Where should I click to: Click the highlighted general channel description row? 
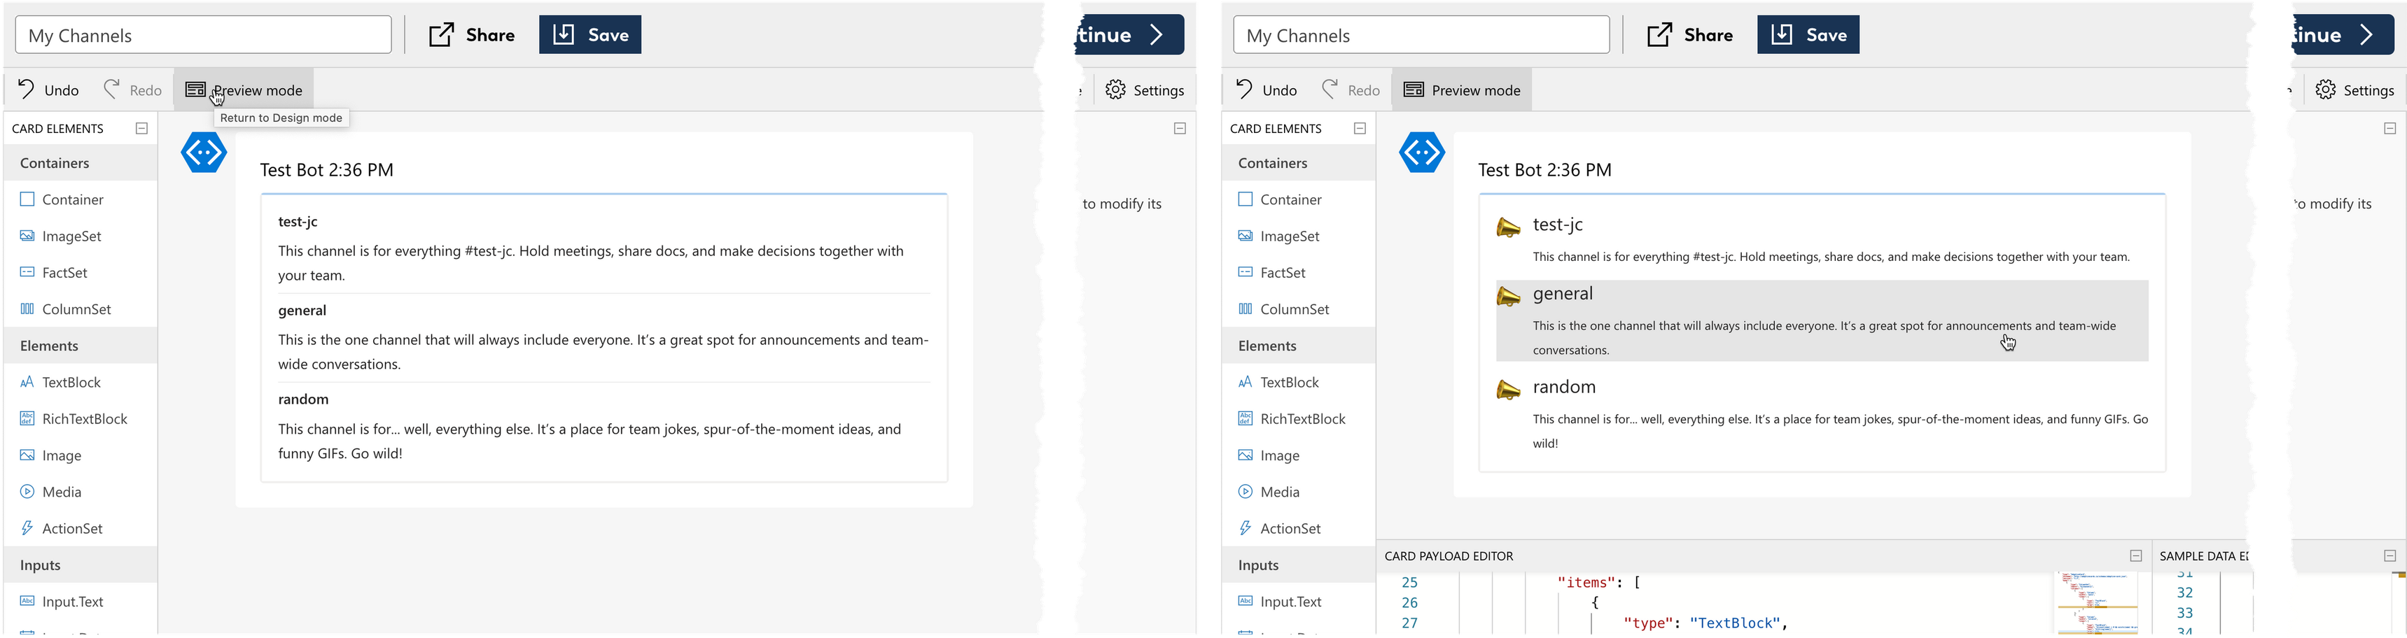tap(1822, 336)
